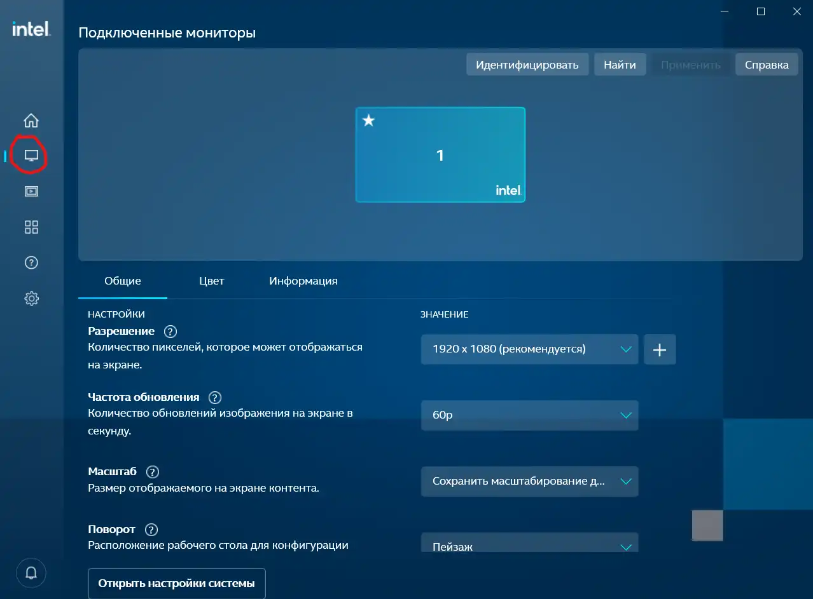Show help for Поворот setting
Screen dimensions: 813x599
(x=151, y=530)
